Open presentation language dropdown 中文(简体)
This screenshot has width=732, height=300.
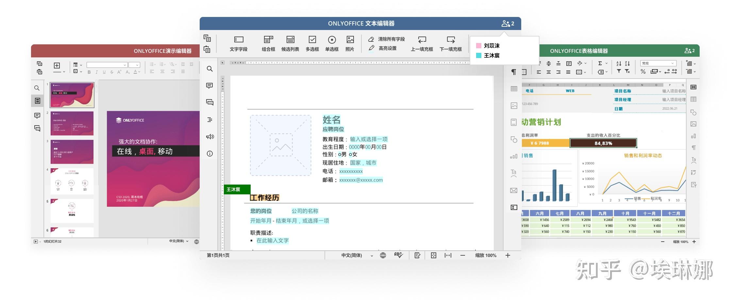tap(178, 241)
